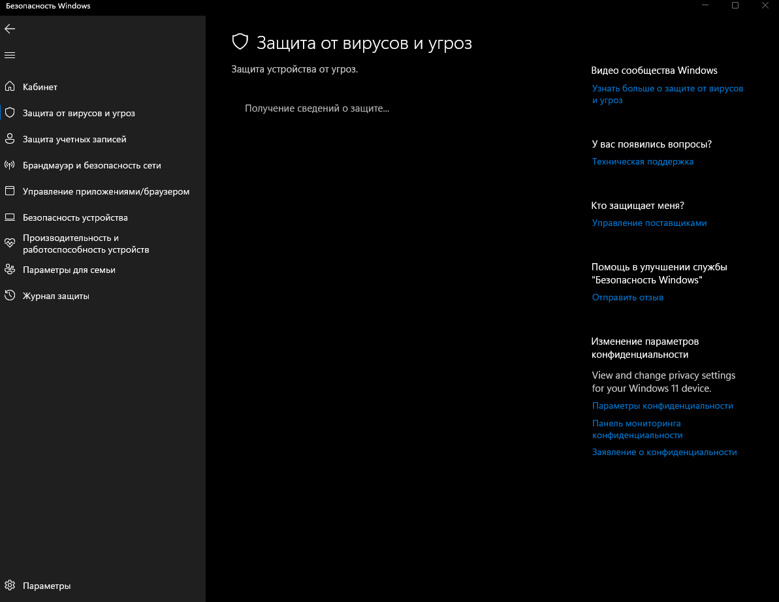779x602 pixels.
Task: Click the antenna icon for firewall
Action: [x=10, y=165]
